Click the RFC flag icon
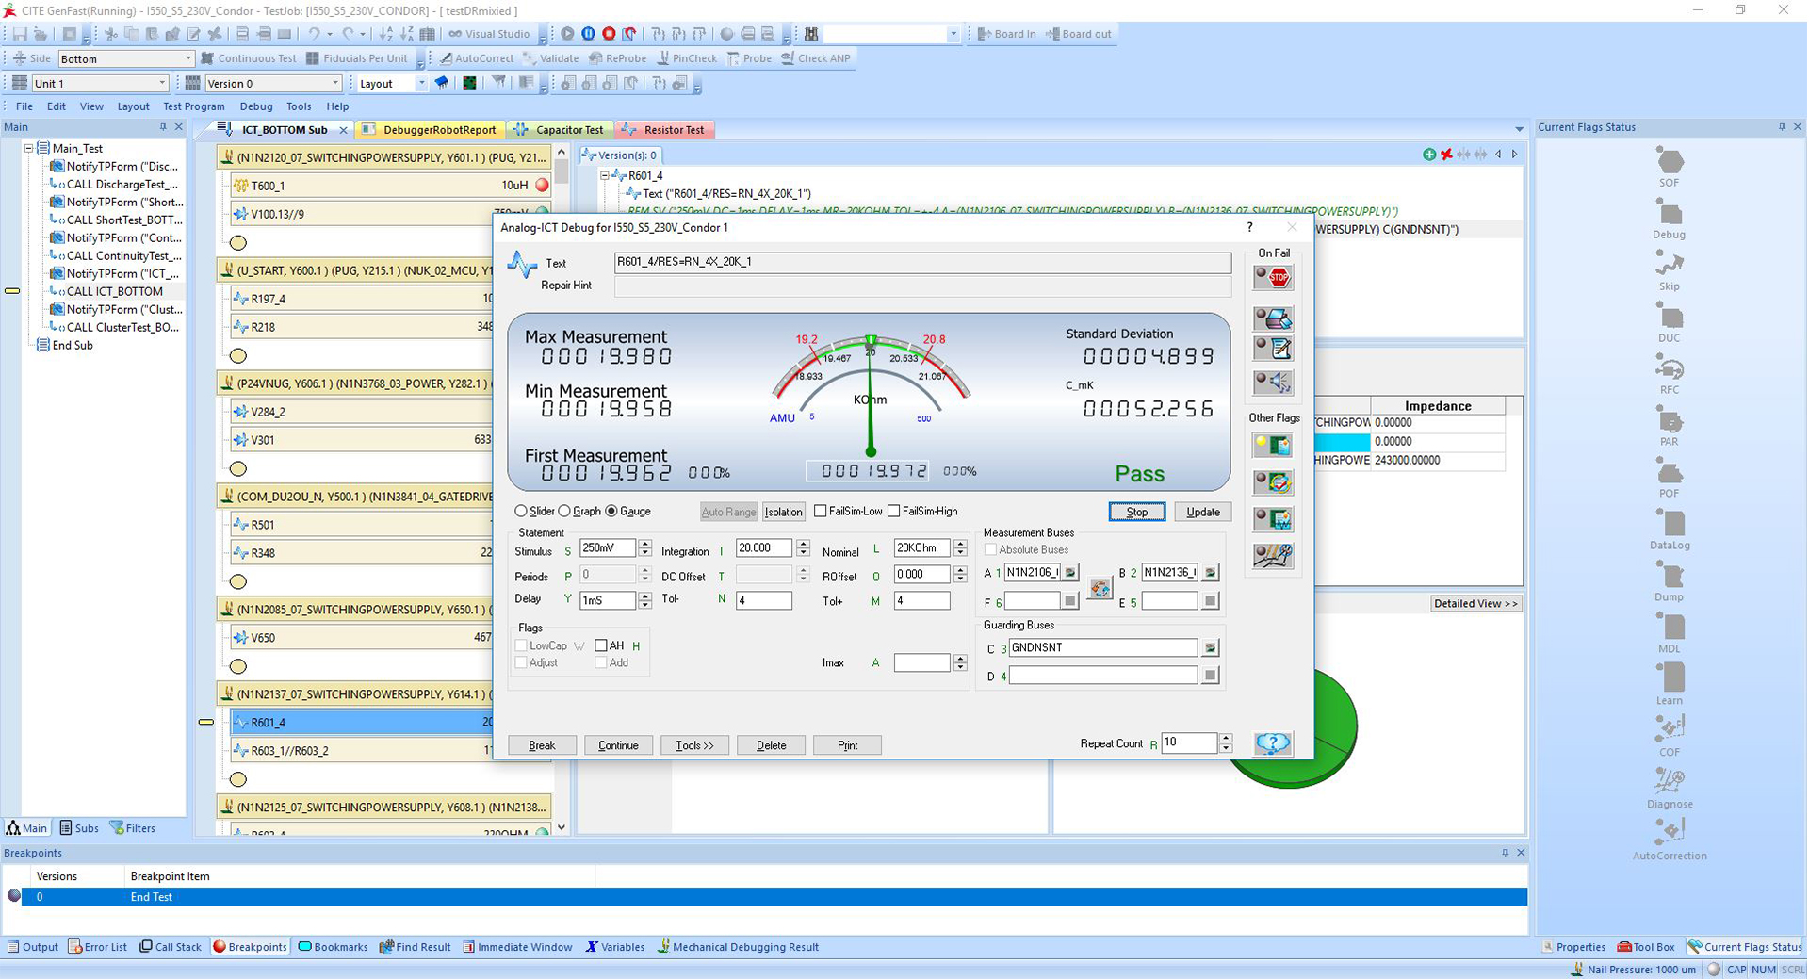 [x=1669, y=367]
